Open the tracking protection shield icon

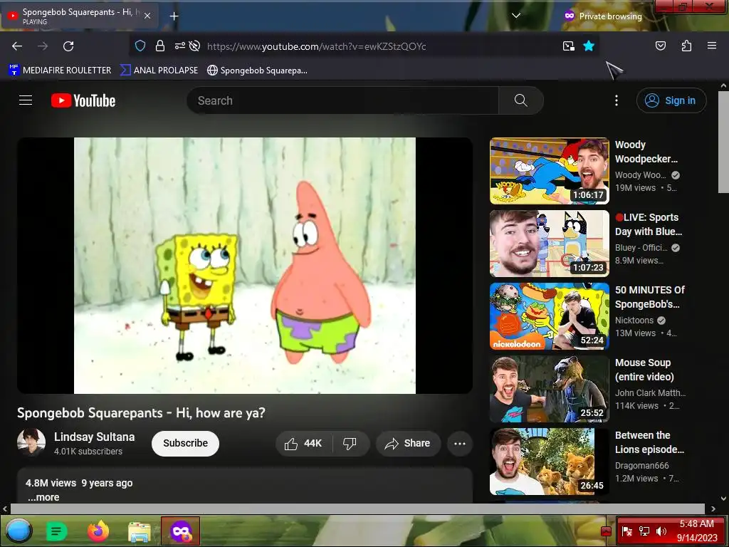pyautogui.click(x=140, y=46)
